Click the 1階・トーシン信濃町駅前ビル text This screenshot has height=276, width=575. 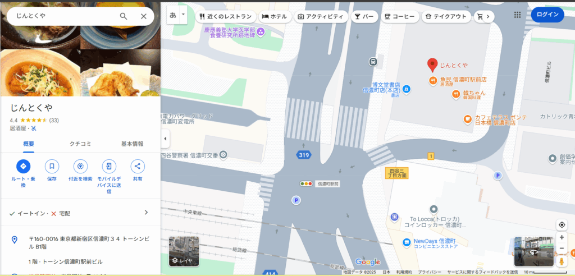click(65, 262)
